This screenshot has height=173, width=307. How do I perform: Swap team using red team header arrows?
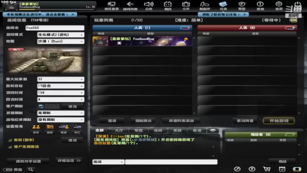(290, 28)
